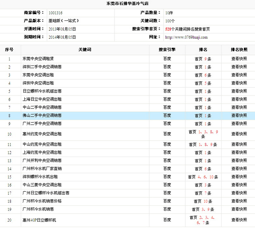
Task: View snapshot for 中山三菱中央空调出租
Action: pos(239,185)
